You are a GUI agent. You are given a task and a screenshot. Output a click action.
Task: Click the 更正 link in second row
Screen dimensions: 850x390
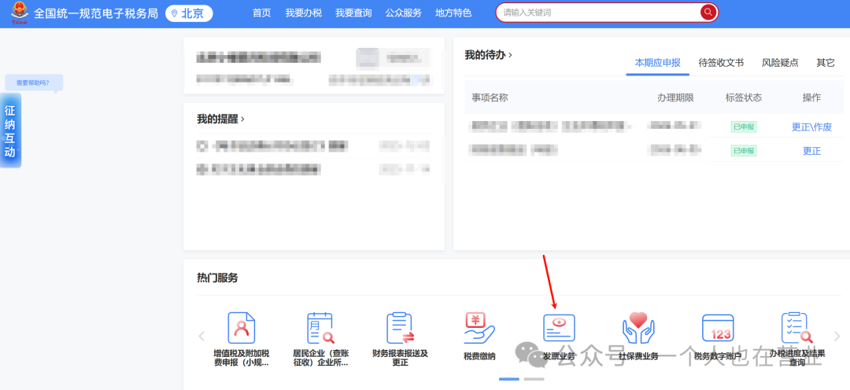pyautogui.click(x=811, y=151)
